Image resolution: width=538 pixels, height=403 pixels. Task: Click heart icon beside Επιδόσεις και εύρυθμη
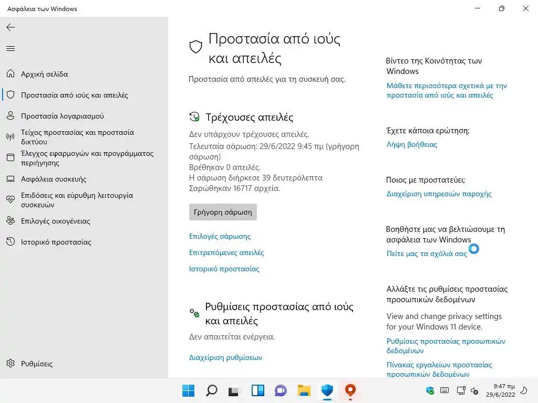(11, 199)
